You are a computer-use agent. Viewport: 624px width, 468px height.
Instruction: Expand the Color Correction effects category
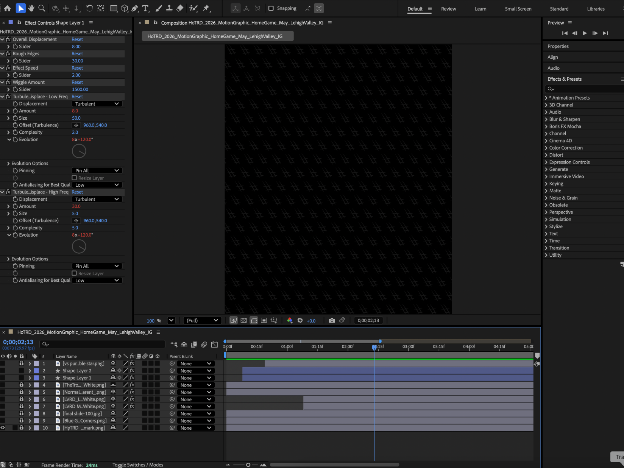[x=546, y=148]
